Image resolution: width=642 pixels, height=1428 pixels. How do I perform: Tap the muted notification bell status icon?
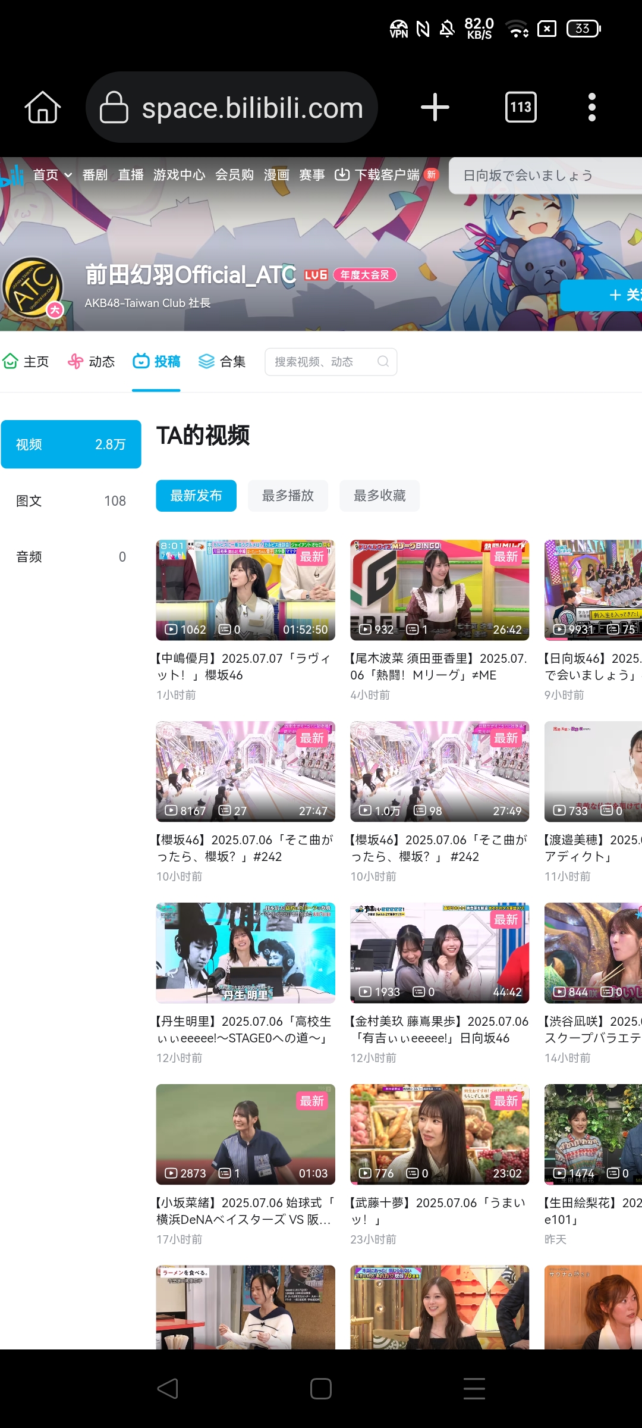click(447, 28)
